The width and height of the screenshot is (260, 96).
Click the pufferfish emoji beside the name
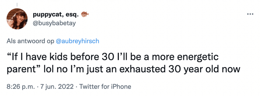pos(85,14)
